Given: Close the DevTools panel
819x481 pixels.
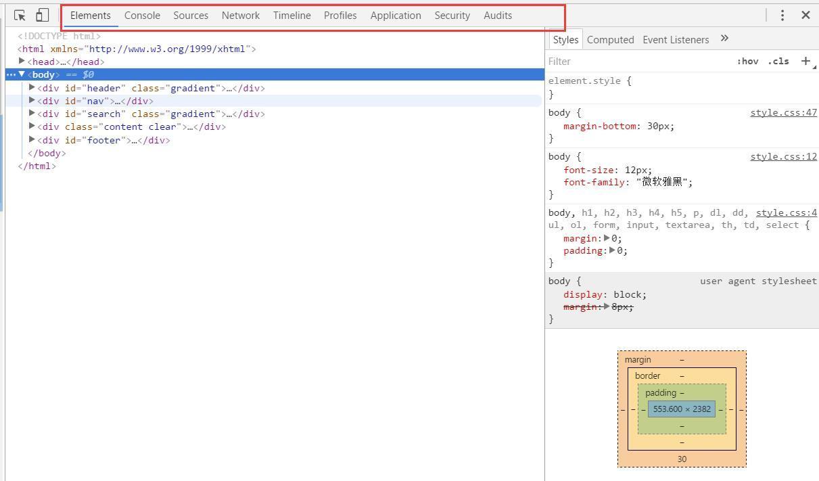Looking at the screenshot, I should click(x=805, y=15).
